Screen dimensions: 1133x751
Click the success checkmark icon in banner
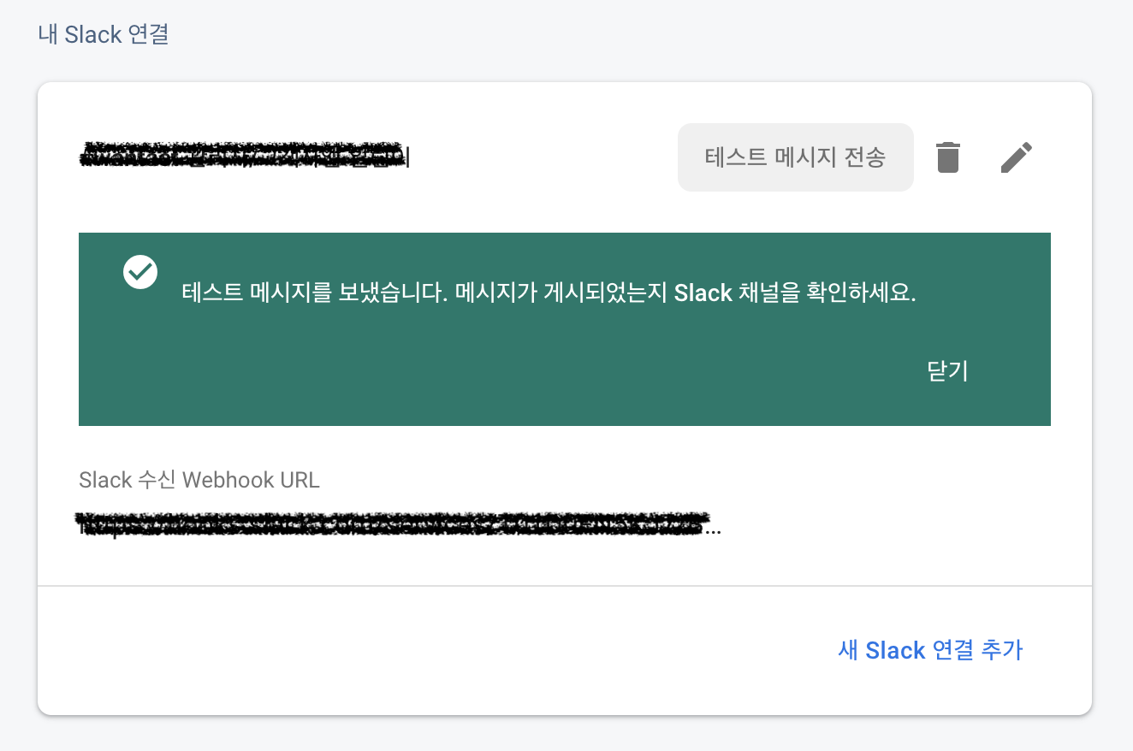140,272
